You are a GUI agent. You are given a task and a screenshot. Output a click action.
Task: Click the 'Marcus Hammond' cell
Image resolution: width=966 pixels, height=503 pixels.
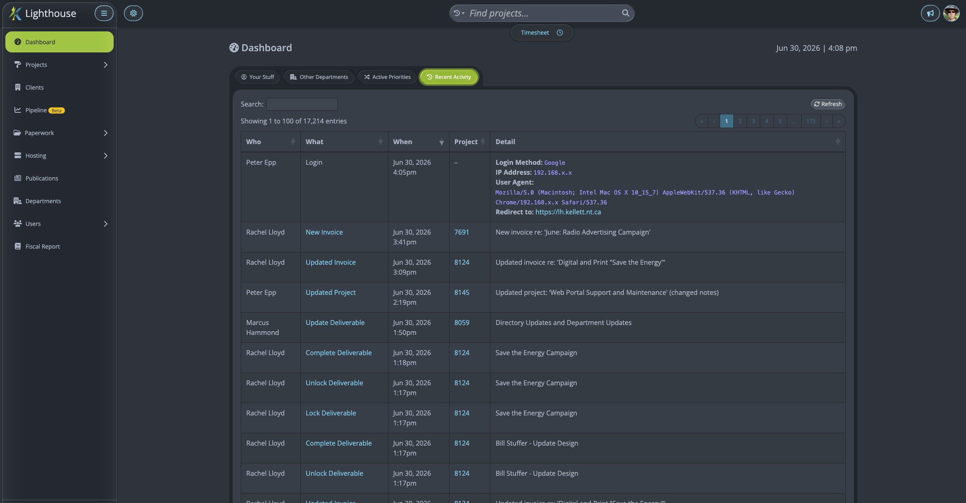click(x=271, y=327)
